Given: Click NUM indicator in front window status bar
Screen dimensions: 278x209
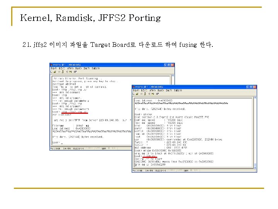Looking at the screenshot, I should click(186, 171).
